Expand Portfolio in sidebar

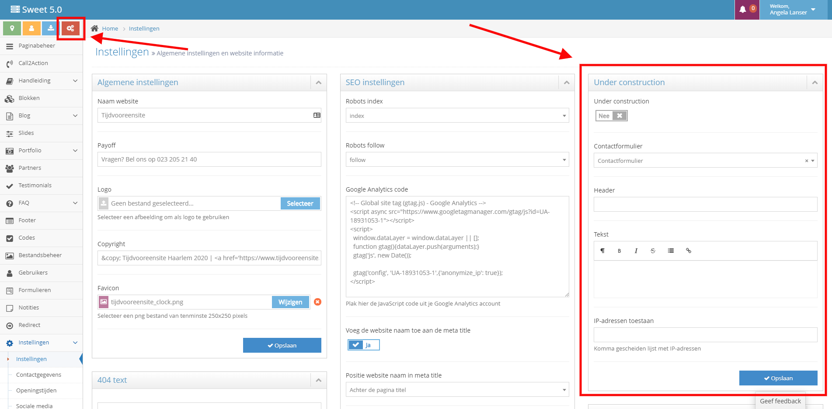(41, 151)
